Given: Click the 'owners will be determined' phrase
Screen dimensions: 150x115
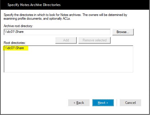Looking at the screenshot, I should [x=105, y=15].
